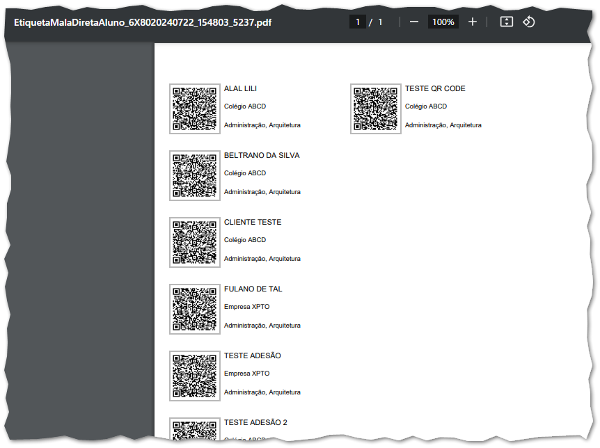The width and height of the screenshot is (600, 448).
Task: Click the fit to page icon
Action: click(x=507, y=22)
